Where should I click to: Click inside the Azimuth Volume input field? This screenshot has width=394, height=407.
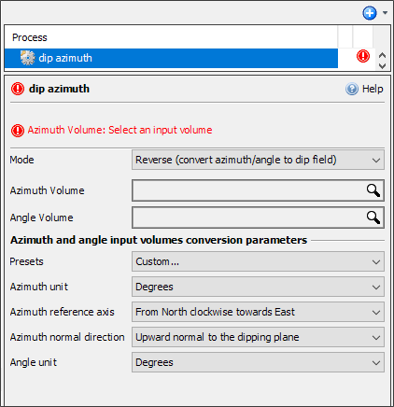[249, 190]
